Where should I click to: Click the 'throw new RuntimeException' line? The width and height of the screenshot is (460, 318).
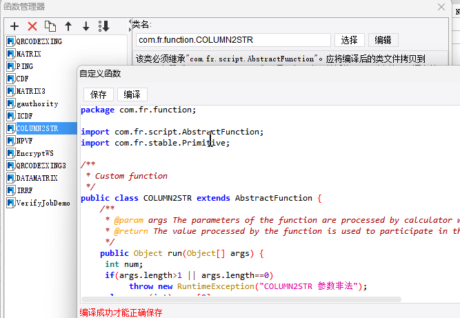pos(248,286)
